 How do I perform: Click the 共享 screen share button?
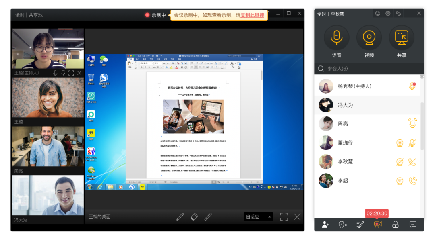402,38
